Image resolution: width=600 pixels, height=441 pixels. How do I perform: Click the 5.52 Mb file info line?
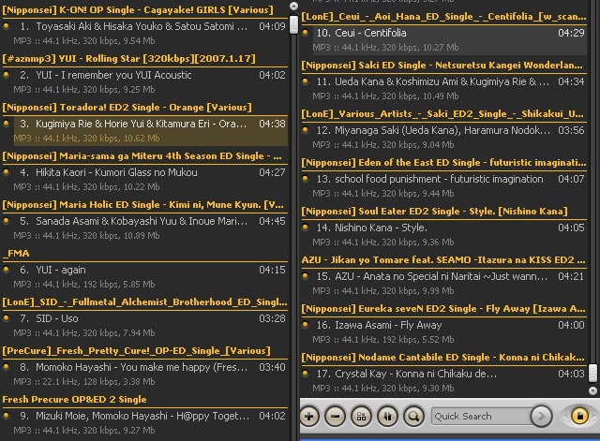point(383,339)
